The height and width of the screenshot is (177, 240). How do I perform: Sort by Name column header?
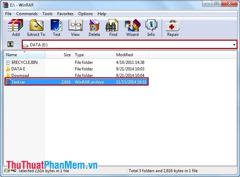pos(24,55)
